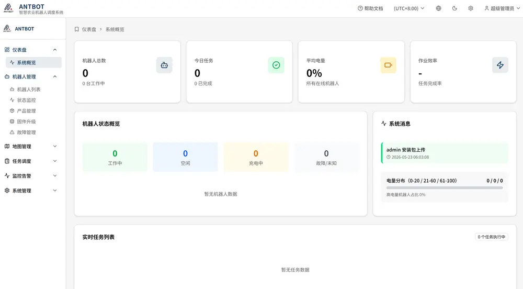The height and width of the screenshot is (289, 523).
Task: Click the 暂无机器人数据 text
Action: pos(221,194)
